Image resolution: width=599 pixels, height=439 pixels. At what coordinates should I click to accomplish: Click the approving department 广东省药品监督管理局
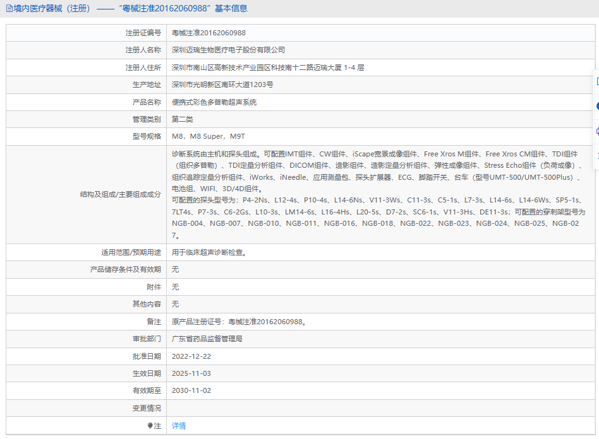coord(207,339)
